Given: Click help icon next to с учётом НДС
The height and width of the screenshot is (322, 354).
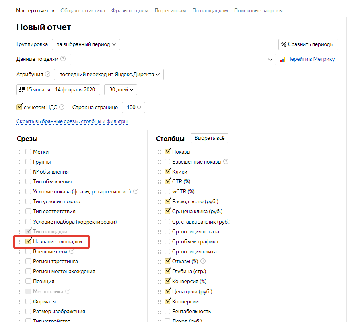Looking at the screenshot, I should [x=62, y=107].
